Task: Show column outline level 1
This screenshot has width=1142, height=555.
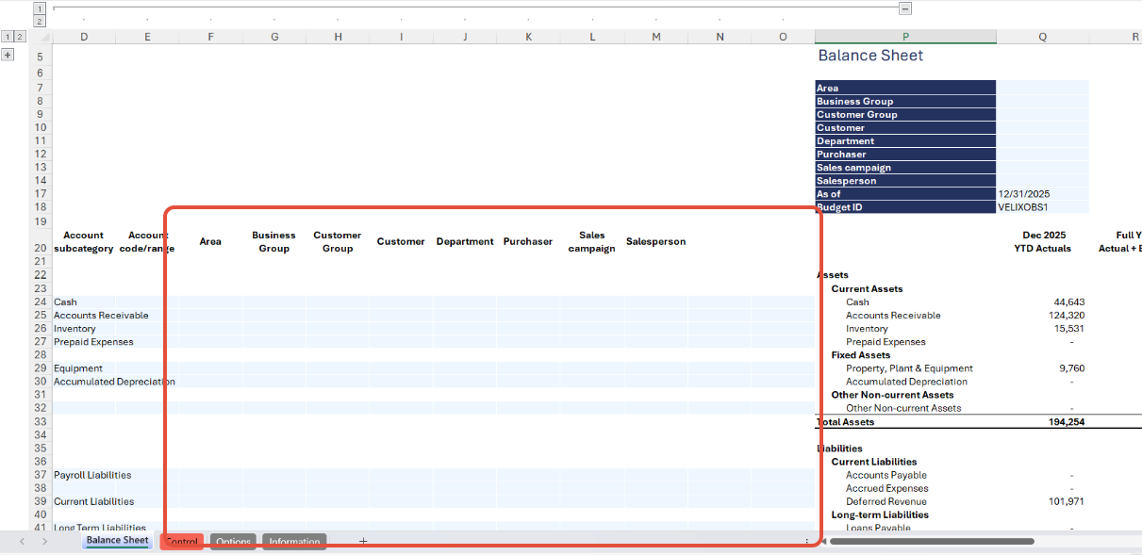Action: click(x=39, y=8)
